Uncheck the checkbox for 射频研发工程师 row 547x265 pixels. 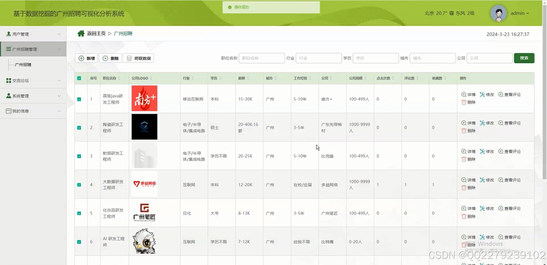79,156
